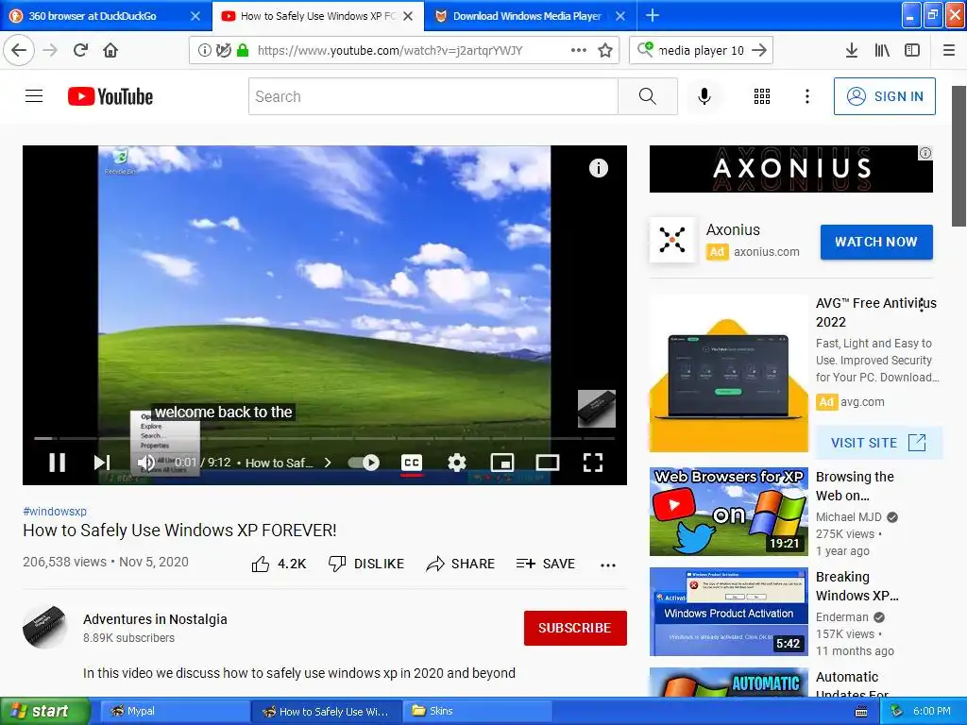967x725 pixels.
Task: Subscribe to the channel
Action: tap(575, 628)
